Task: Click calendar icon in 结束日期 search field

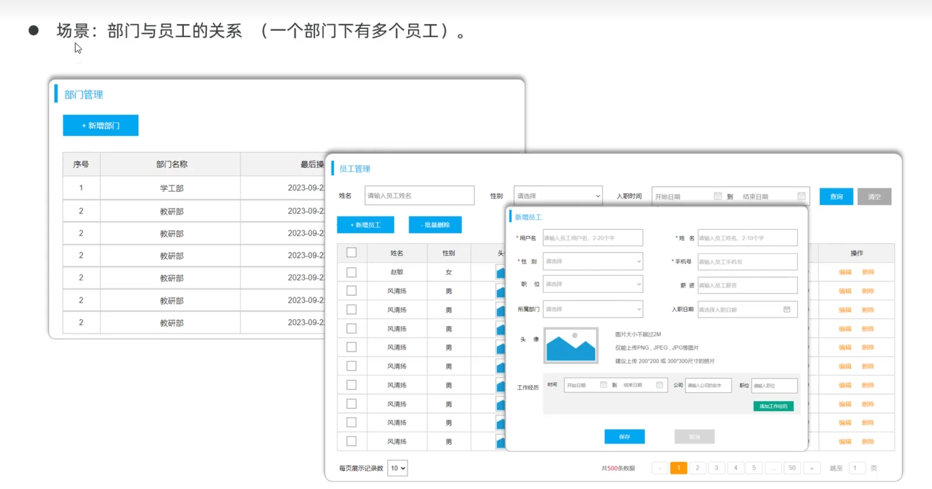Action: pyautogui.click(x=801, y=196)
